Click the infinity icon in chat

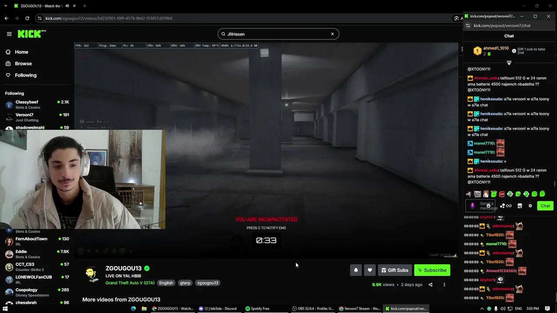point(509,206)
